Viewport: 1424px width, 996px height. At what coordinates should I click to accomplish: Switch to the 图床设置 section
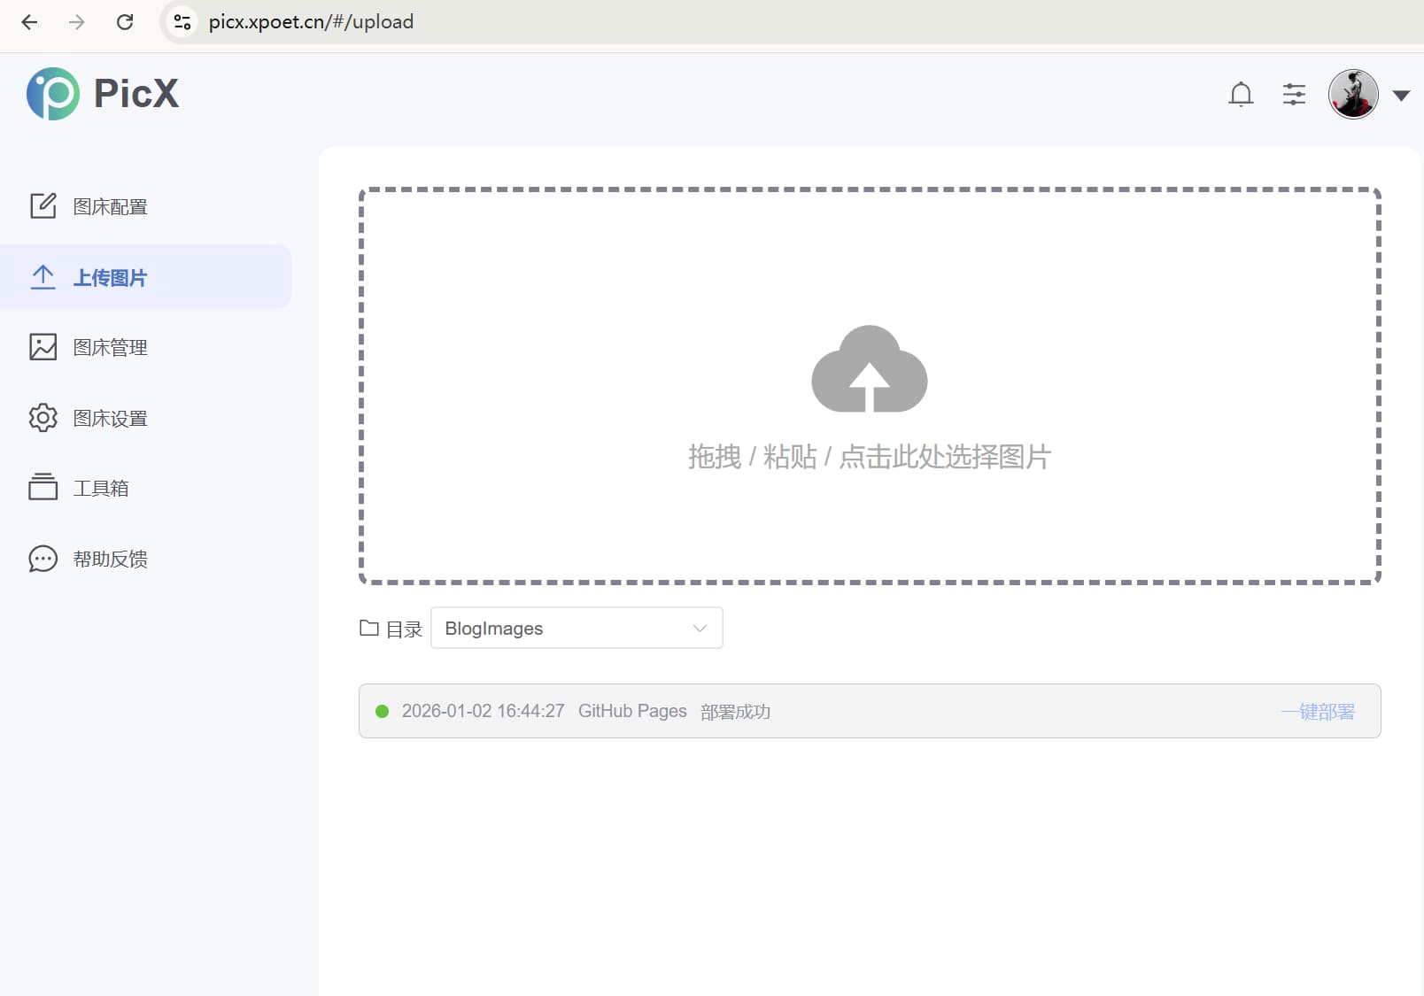(111, 417)
